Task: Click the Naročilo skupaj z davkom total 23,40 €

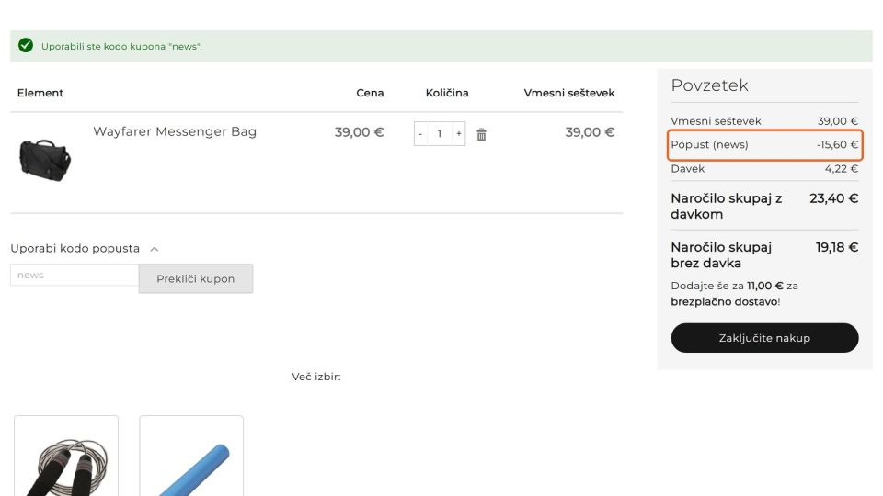Action: tap(834, 198)
